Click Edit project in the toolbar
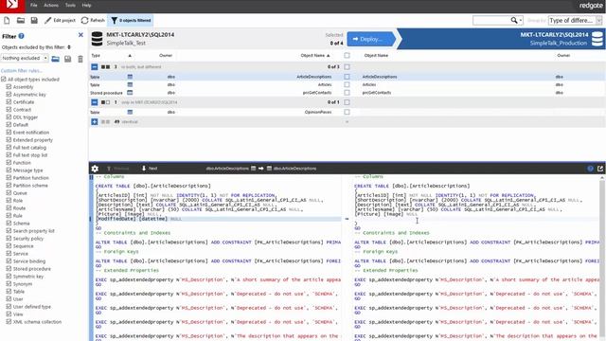606x341 pixels. 60,20
